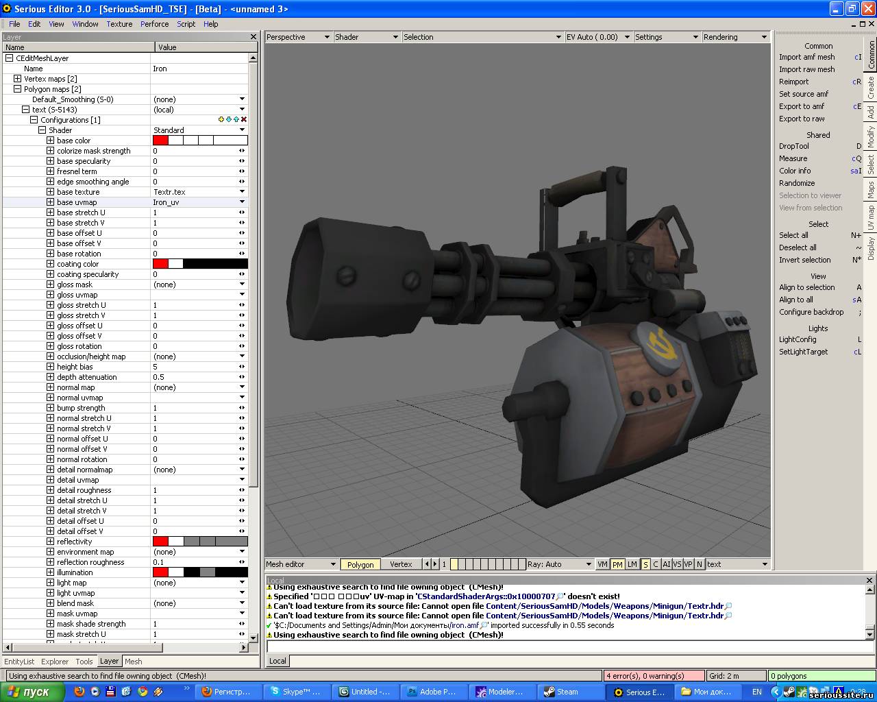Viewport: 877px width, 702px height.
Task: Open the Adobe Photoshop taskbar button
Action: point(434,692)
